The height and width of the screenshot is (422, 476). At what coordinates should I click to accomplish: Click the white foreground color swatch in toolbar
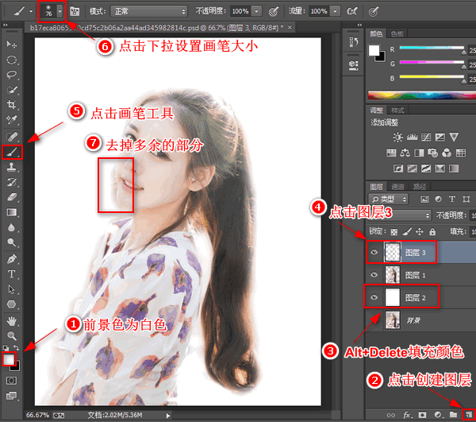coord(11,359)
